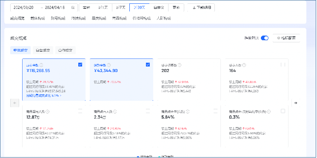Uncheck the ¥43,344.90 refund amount card checkbox
317x158 pixels.
tap(148, 65)
